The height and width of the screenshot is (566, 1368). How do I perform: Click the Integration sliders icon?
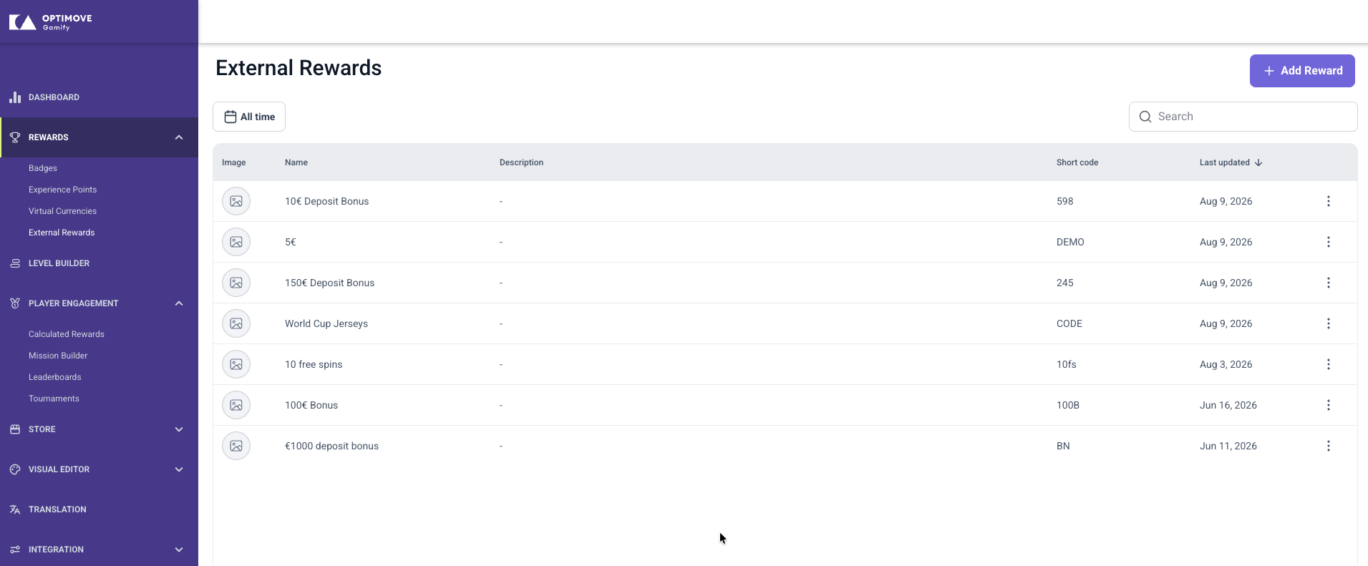tap(15, 550)
